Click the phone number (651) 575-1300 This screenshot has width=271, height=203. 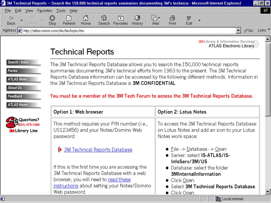click(x=29, y=125)
